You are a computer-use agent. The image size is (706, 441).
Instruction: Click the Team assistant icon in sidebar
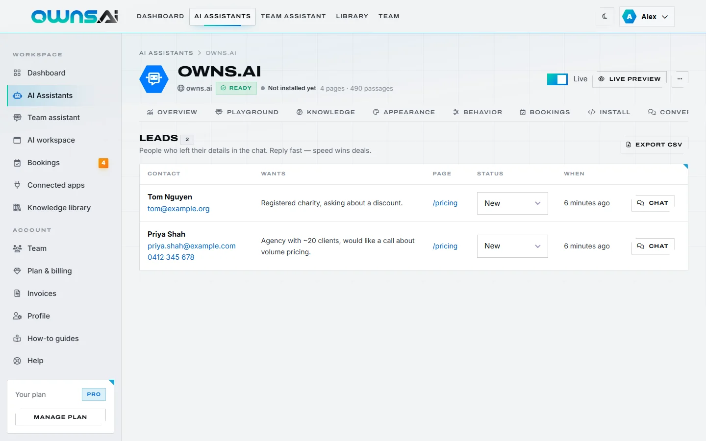(x=17, y=118)
